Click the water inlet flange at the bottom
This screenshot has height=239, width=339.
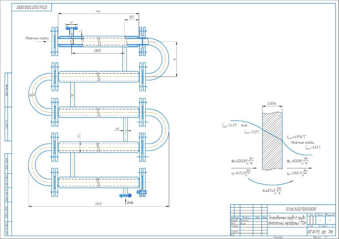pos(125,195)
